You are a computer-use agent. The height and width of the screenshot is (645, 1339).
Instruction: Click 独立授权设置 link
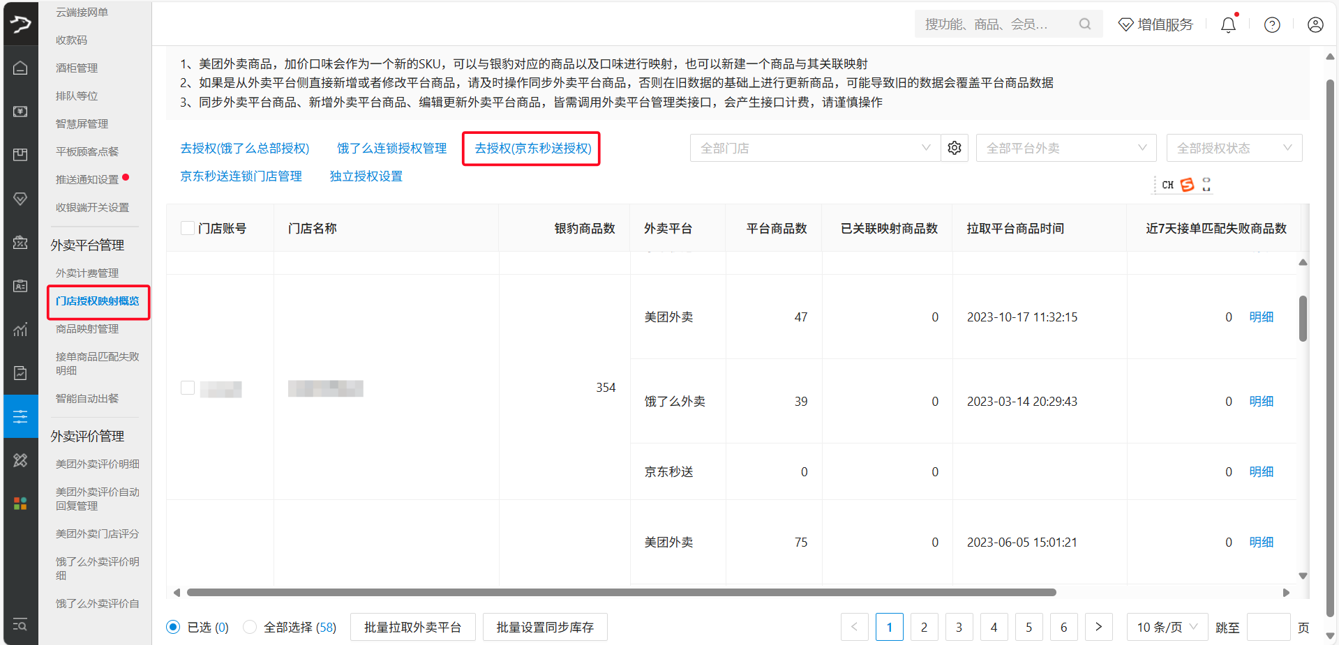(x=366, y=176)
